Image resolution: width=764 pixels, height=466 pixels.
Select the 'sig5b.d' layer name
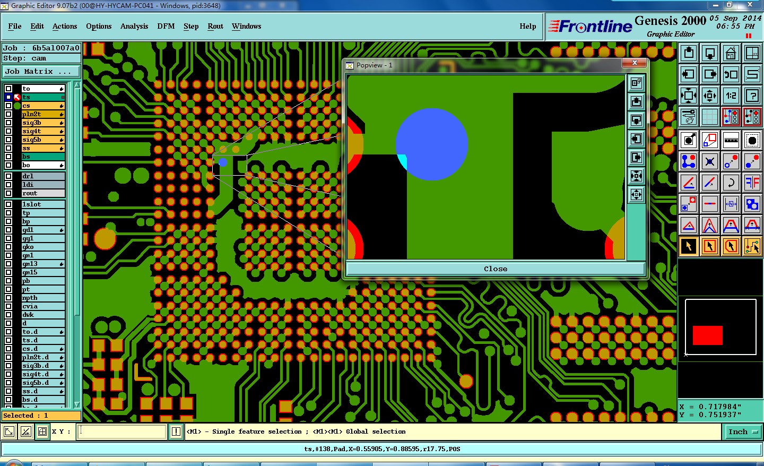[44, 383]
